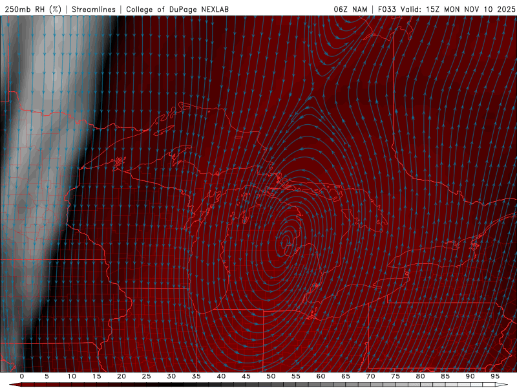Click the "45" color scale label
The height and width of the screenshot is (388, 517).
pos(246,376)
